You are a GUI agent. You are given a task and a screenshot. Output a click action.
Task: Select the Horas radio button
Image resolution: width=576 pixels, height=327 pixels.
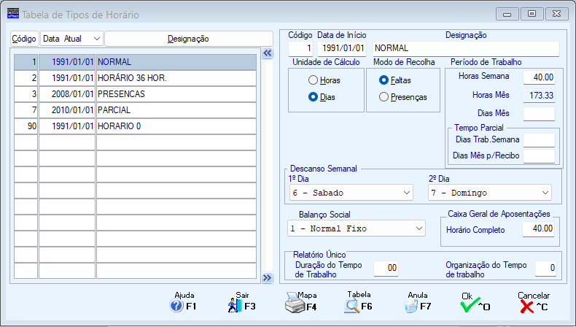click(314, 80)
